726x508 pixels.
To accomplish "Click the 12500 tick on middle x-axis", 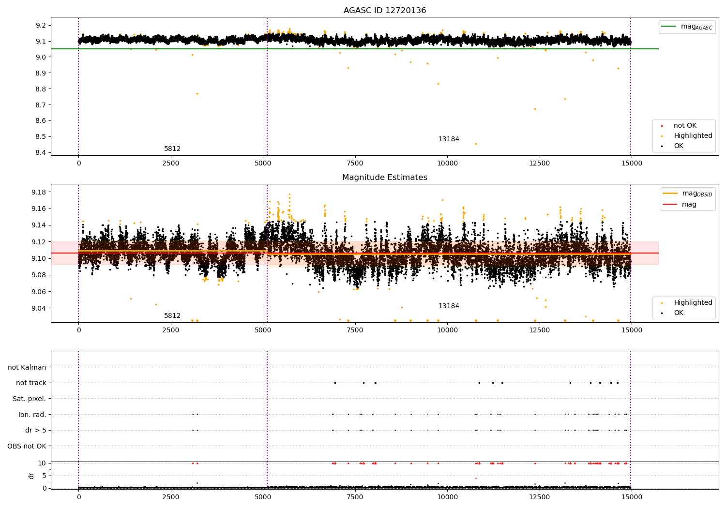I will (540, 330).
